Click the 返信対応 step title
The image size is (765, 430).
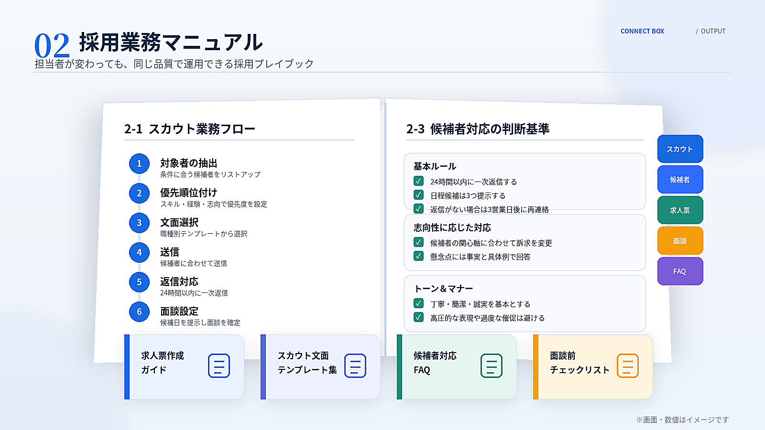(179, 281)
